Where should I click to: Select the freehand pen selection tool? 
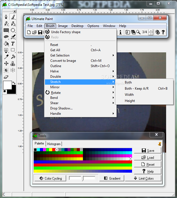[x=6, y=50]
